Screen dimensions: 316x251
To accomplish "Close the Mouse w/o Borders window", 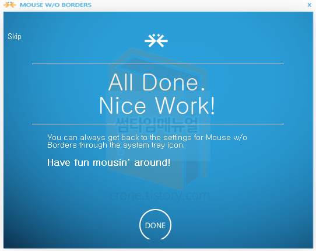I will click(310, 5).
